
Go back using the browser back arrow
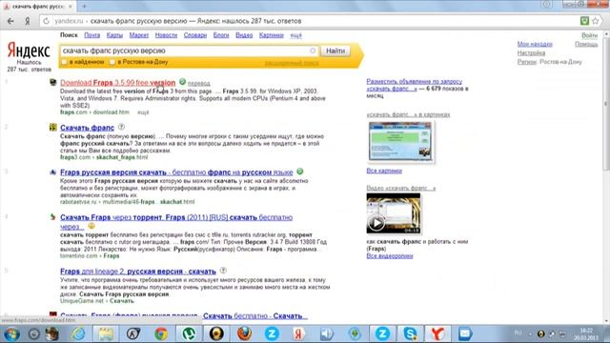(x=10, y=21)
